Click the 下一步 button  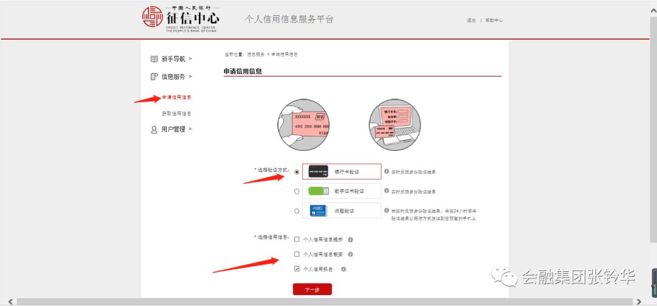(x=312, y=289)
